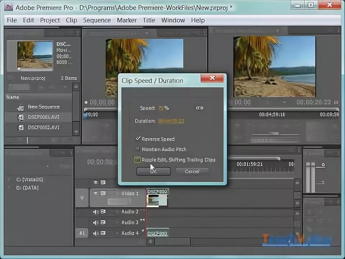Open the Edit menu
345x259 pixels.
[x=28, y=20]
